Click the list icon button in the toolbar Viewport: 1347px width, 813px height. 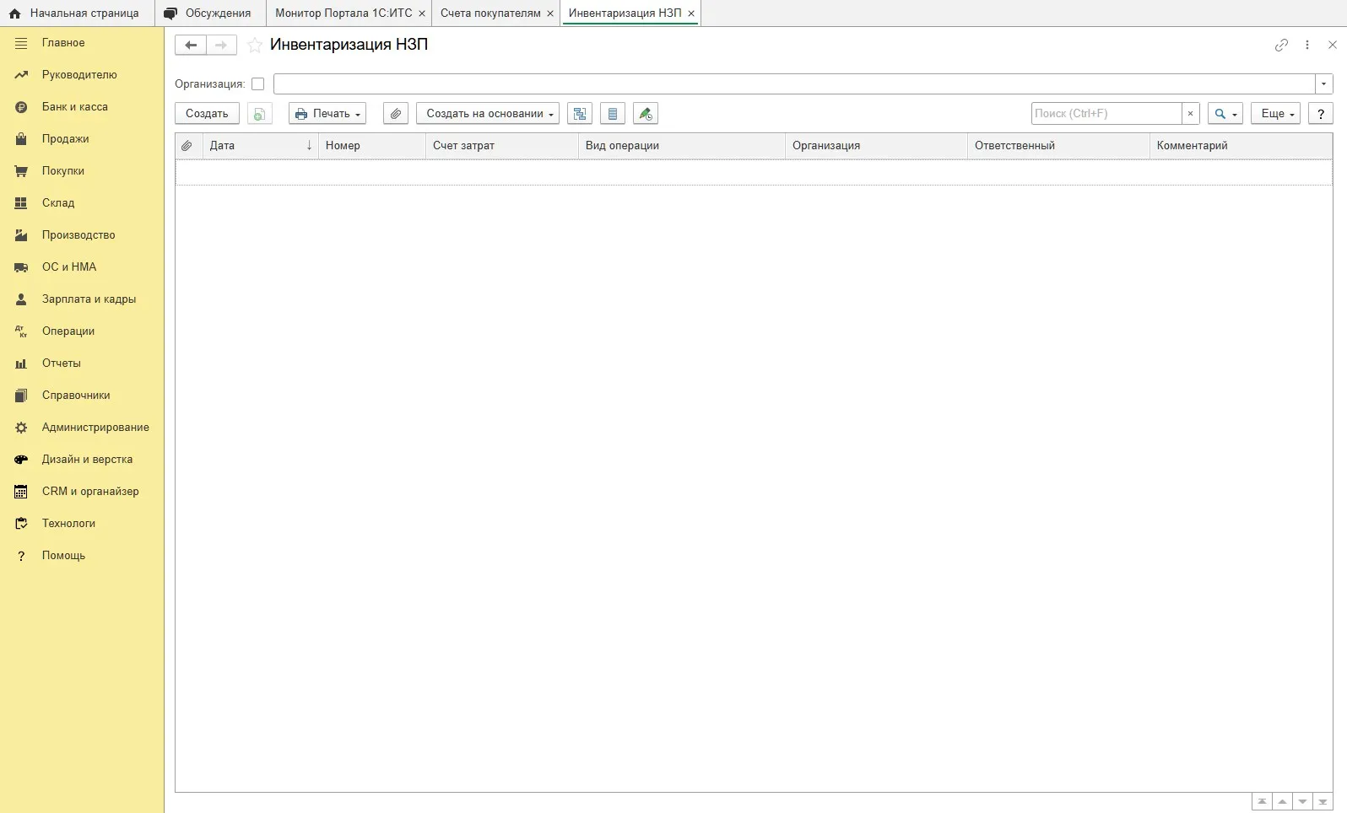613,114
